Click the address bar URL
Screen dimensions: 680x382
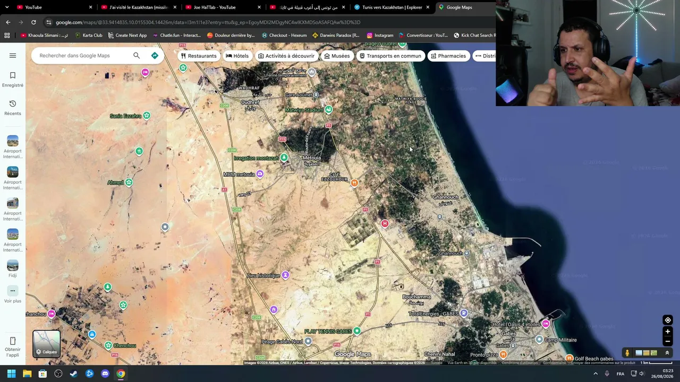[208, 22]
